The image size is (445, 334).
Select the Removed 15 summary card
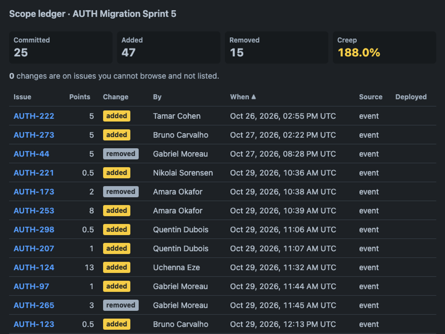(x=277, y=48)
